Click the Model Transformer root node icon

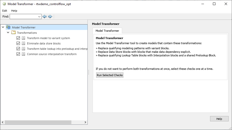(x=8, y=27)
